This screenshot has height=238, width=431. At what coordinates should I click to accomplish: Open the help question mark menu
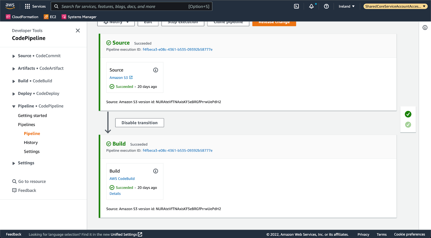click(326, 6)
